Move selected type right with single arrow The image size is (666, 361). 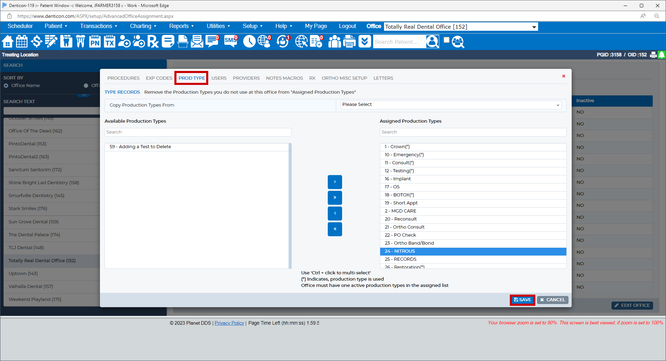[x=335, y=182]
